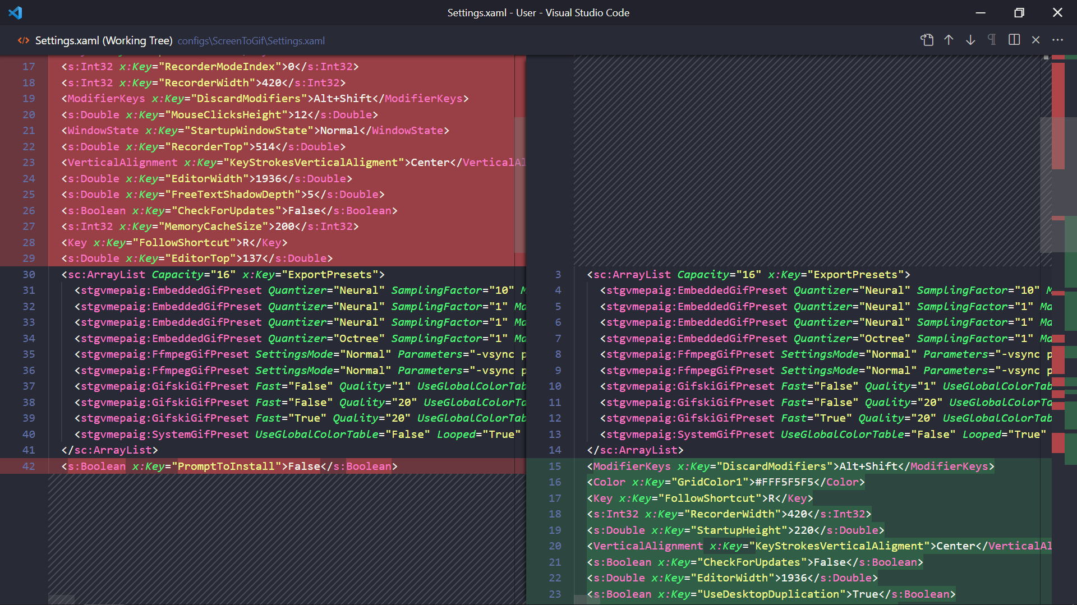Click the "StartupWindowState" Normal line

point(255,131)
